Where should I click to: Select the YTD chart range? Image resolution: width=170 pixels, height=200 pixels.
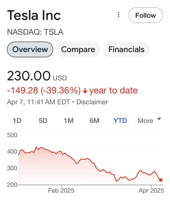[x=120, y=121]
